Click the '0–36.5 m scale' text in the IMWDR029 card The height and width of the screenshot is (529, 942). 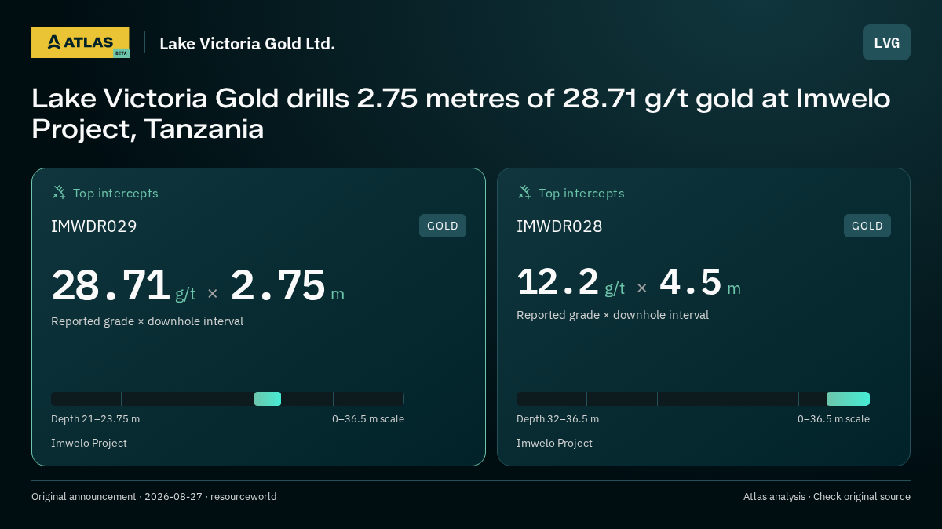coord(368,419)
